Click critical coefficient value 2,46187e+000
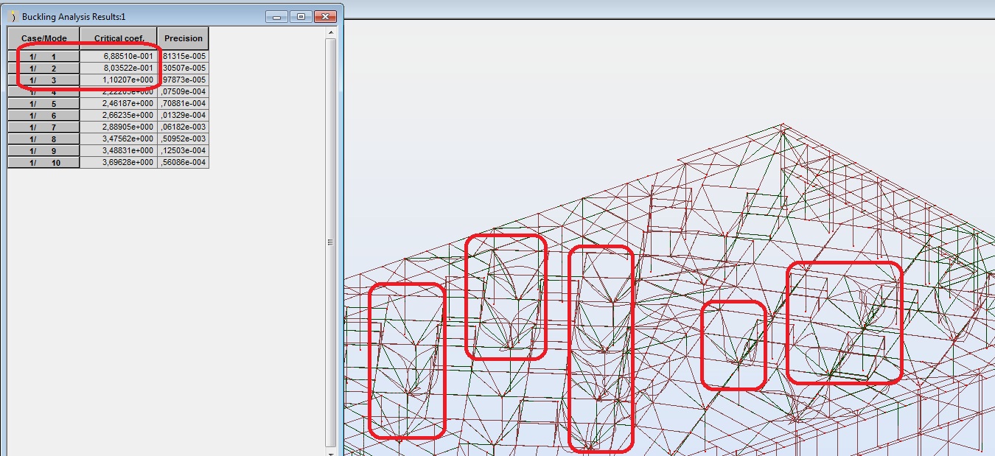This screenshot has height=456, width=995. tap(119, 103)
